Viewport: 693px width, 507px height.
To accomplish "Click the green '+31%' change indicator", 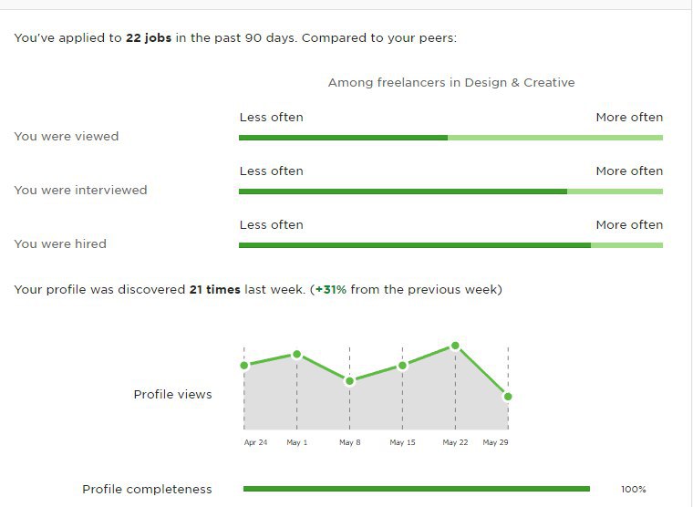I will [331, 290].
